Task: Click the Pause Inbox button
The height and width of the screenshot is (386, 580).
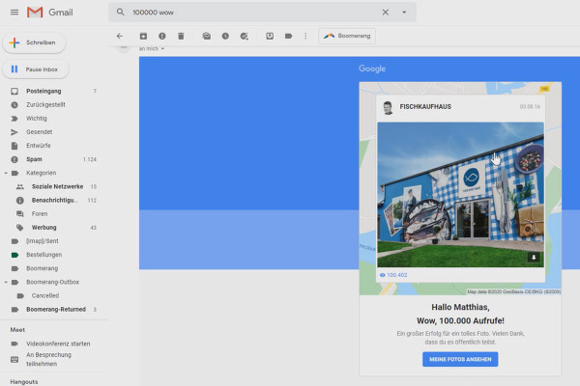Action: click(x=36, y=69)
